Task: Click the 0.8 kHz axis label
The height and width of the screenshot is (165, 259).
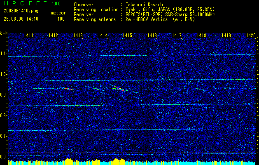Action: 4,115
